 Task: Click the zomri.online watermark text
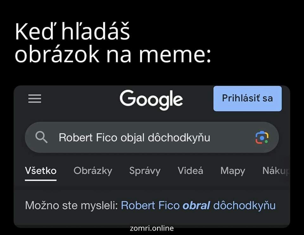[x=152, y=228]
